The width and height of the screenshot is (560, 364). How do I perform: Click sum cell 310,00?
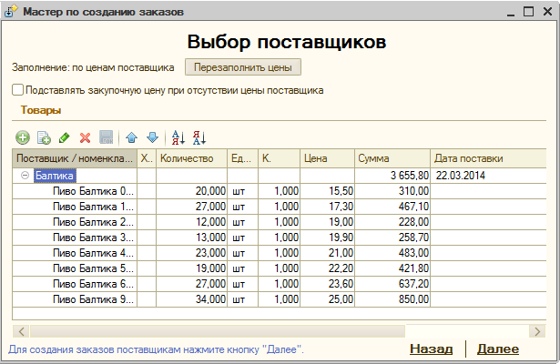tap(392, 191)
